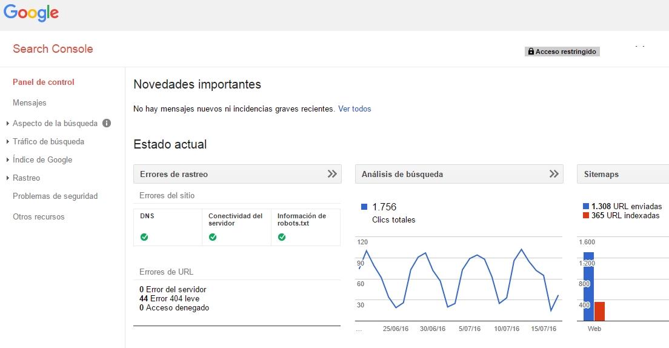Viewport: 669px width, 348px height.
Task: Click the clicks line chart
Action: [459, 279]
